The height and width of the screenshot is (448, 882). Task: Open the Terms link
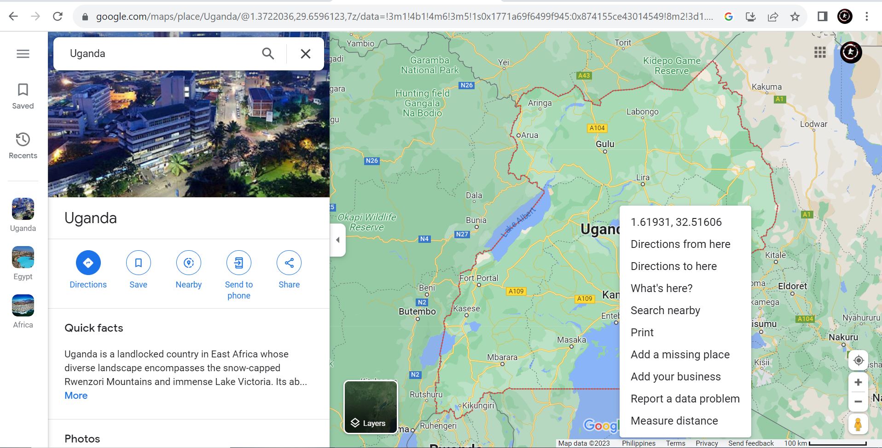tap(675, 443)
